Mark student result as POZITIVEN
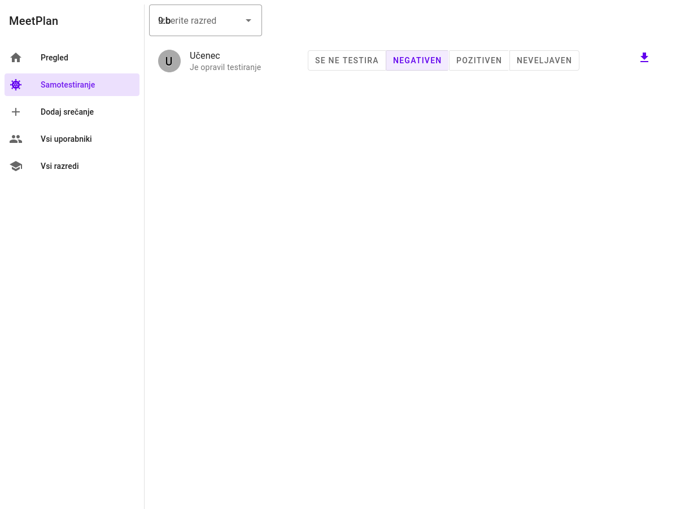Screen dimensions: 676x509 pyautogui.click(x=479, y=60)
